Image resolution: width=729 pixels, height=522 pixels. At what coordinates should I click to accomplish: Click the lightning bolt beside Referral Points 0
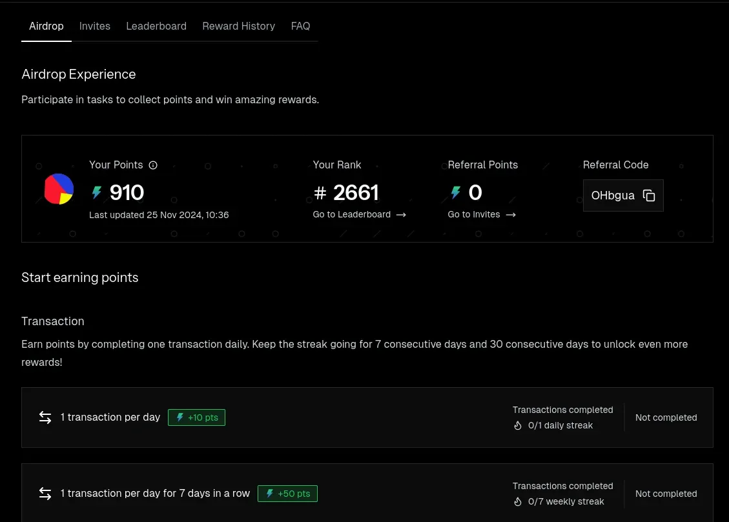click(456, 193)
